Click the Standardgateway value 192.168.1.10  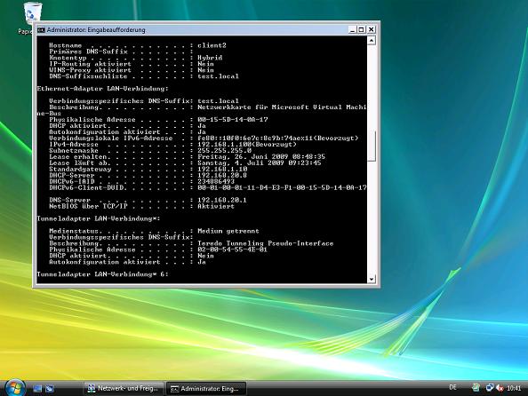click(x=222, y=169)
